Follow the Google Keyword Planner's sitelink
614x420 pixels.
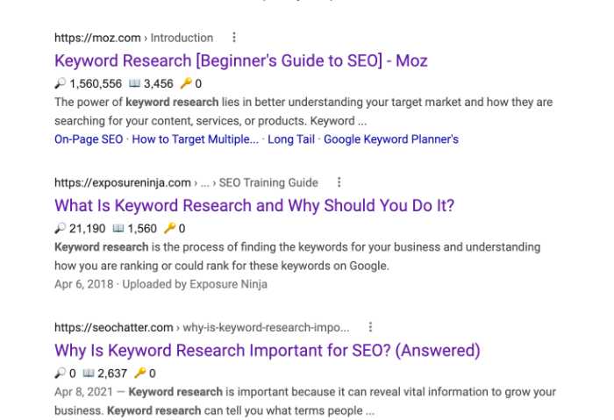tap(391, 139)
